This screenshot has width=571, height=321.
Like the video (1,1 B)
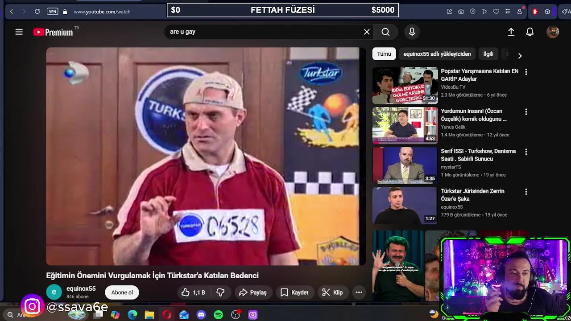tap(193, 292)
